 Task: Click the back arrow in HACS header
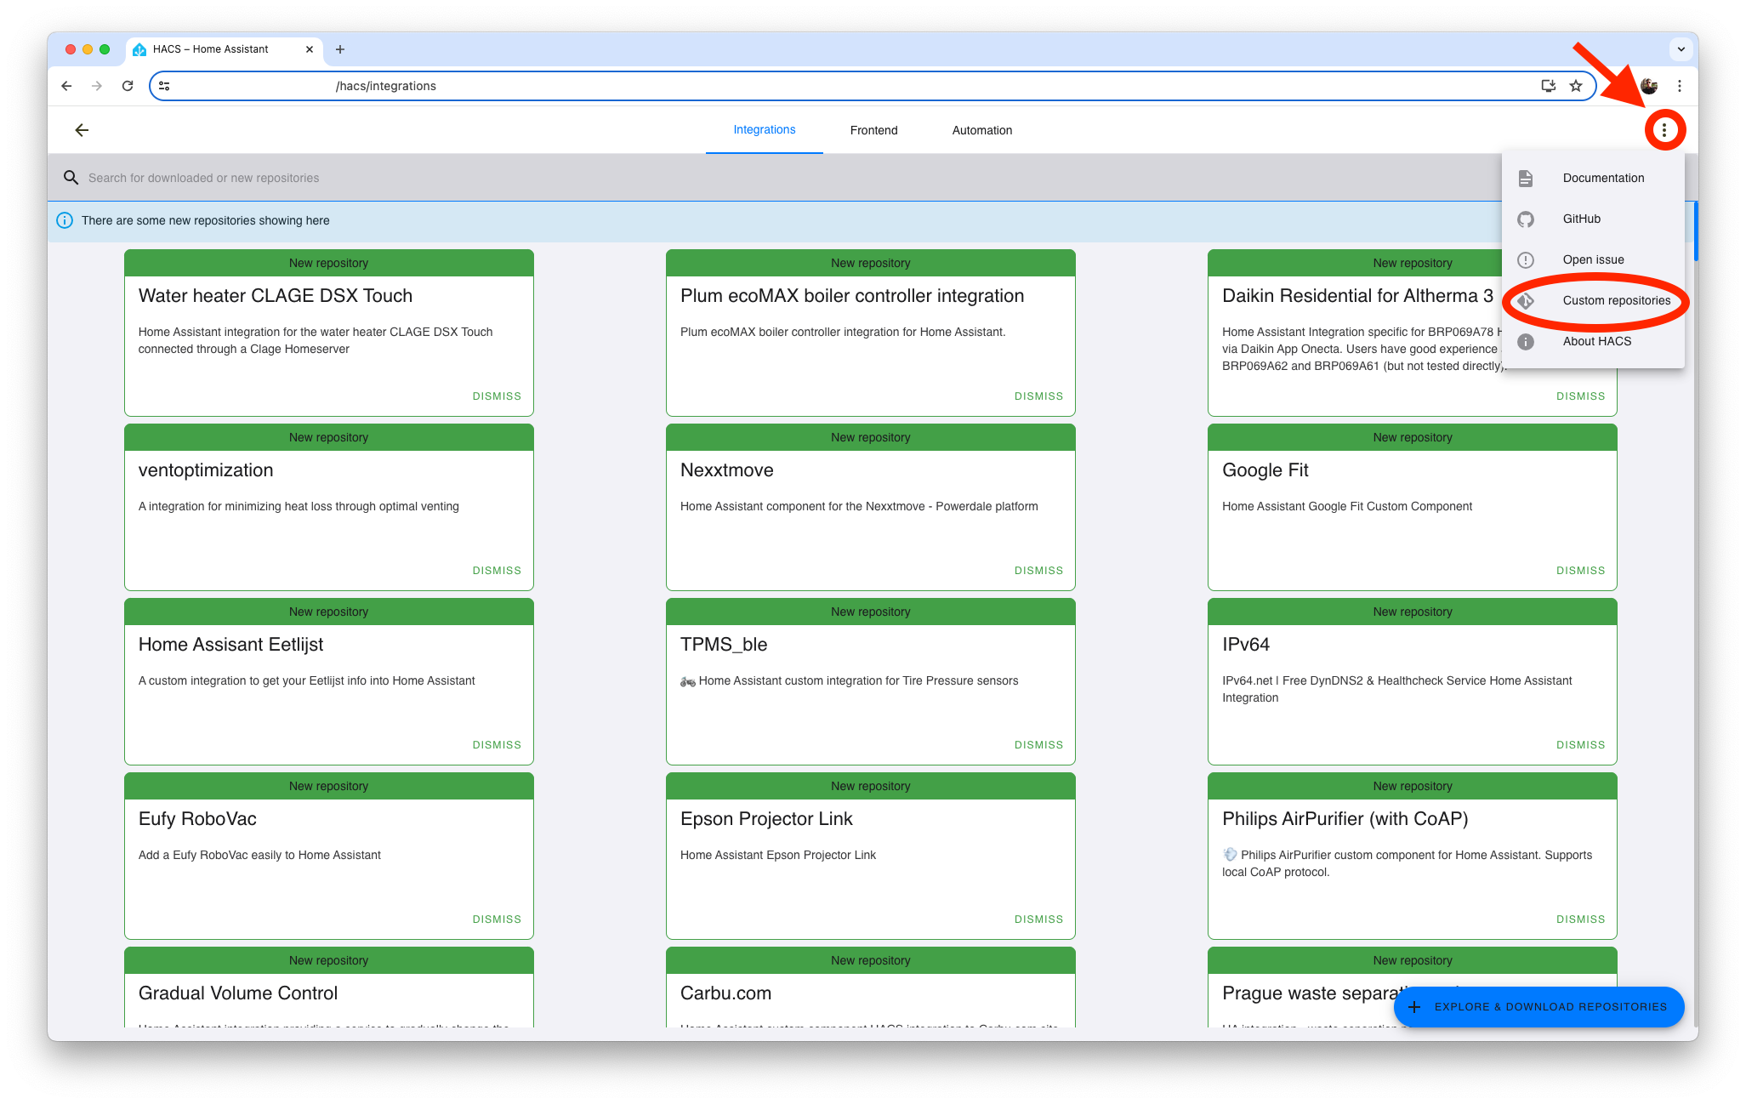(82, 129)
